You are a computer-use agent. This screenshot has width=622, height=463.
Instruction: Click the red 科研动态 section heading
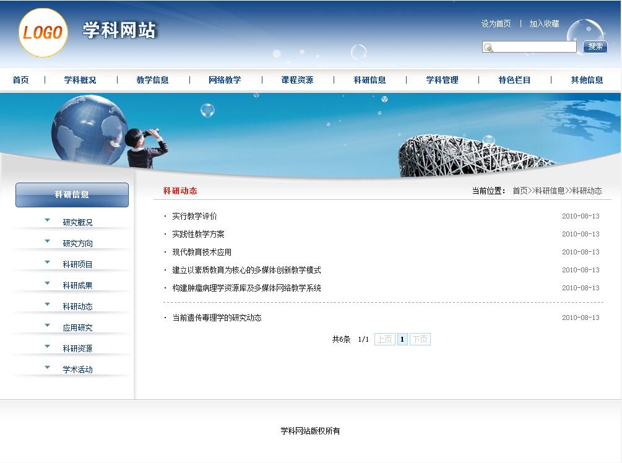[180, 191]
